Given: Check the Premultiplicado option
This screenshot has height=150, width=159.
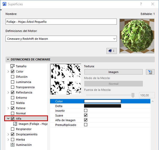Looking at the screenshot, I should coord(86,125).
